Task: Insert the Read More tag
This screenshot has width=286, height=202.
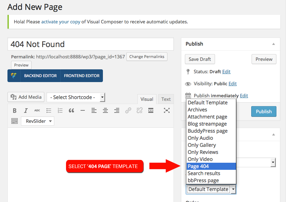Action: click(x=151, y=110)
